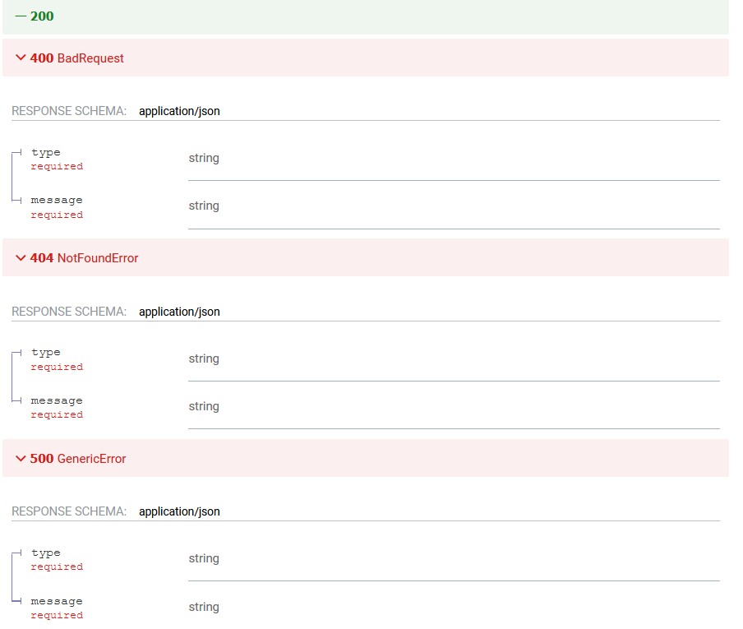743x629 pixels.
Task: Click the message property in 404 NotFoundError schema
Action: coord(57,401)
